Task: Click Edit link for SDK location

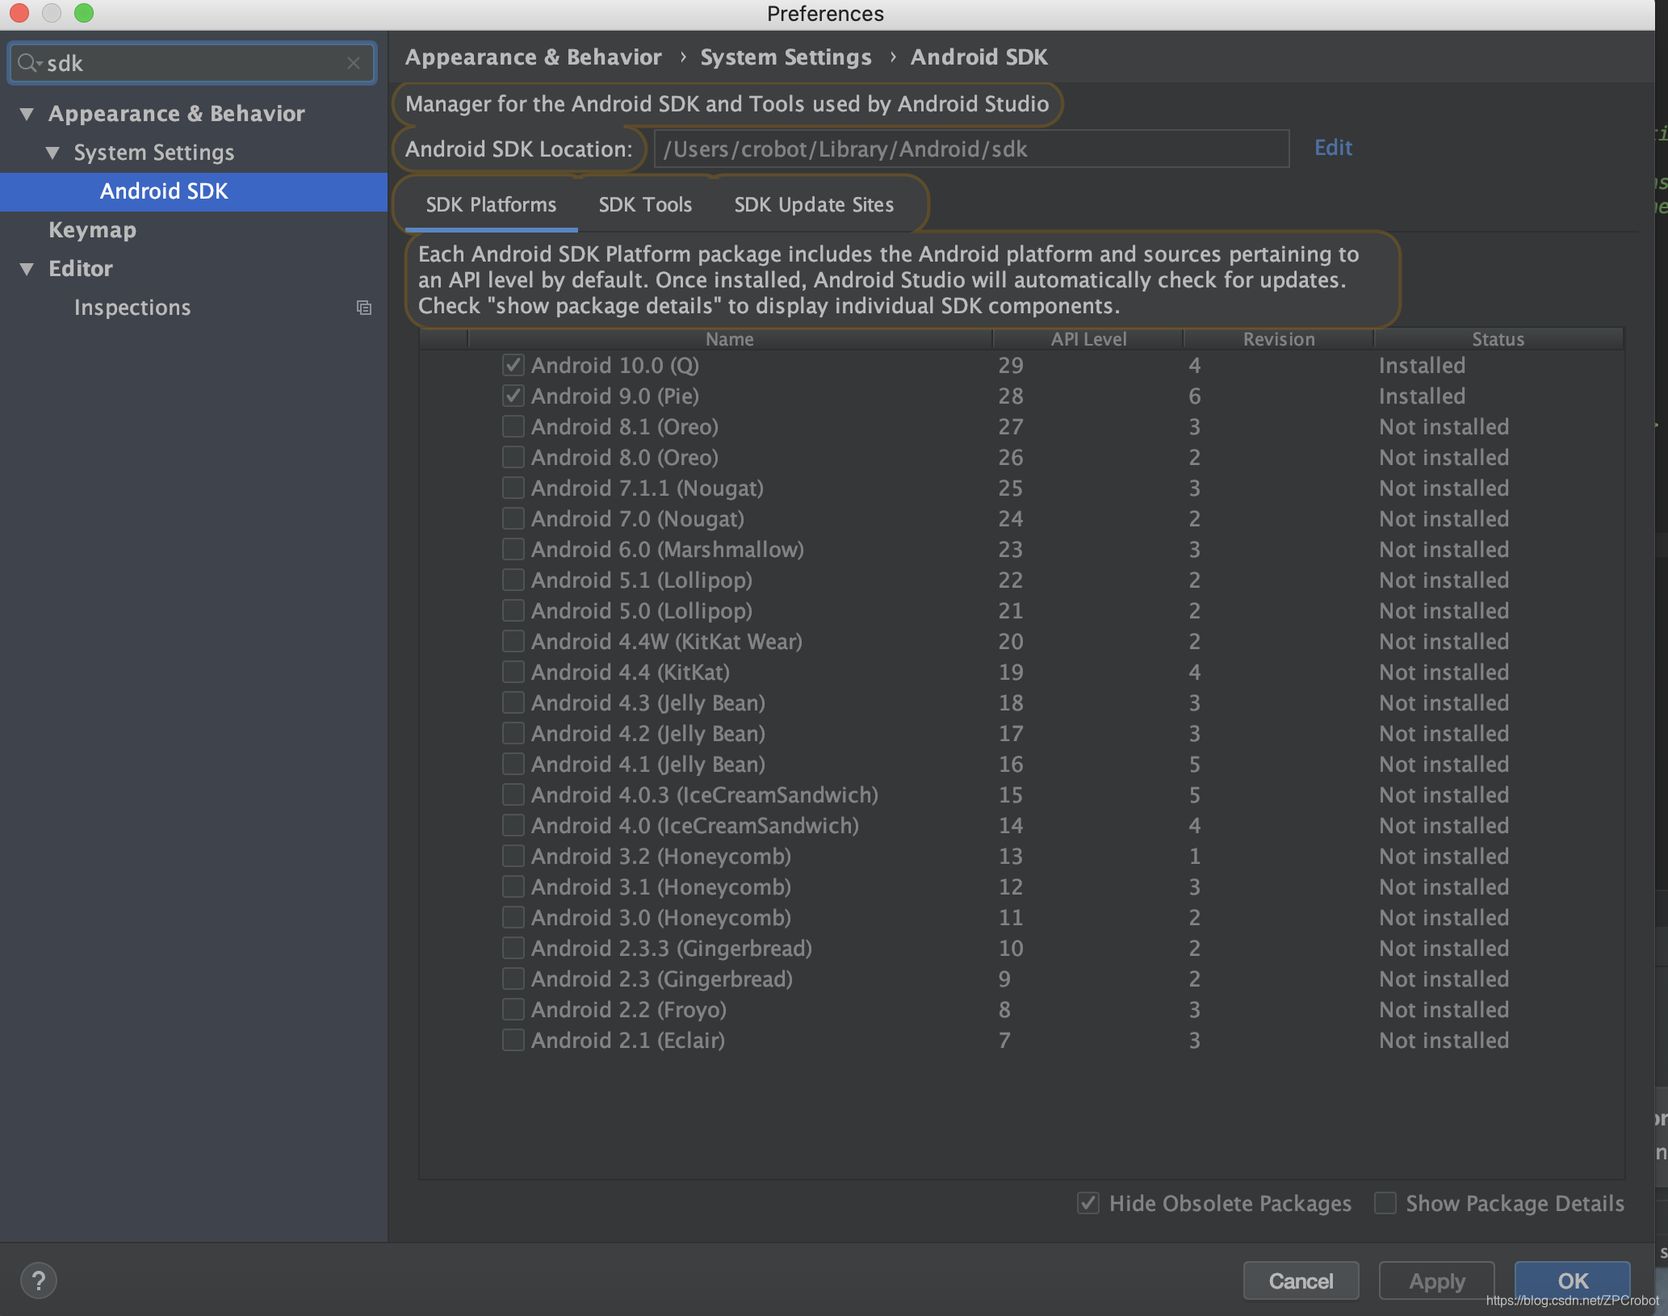Action: (x=1333, y=148)
